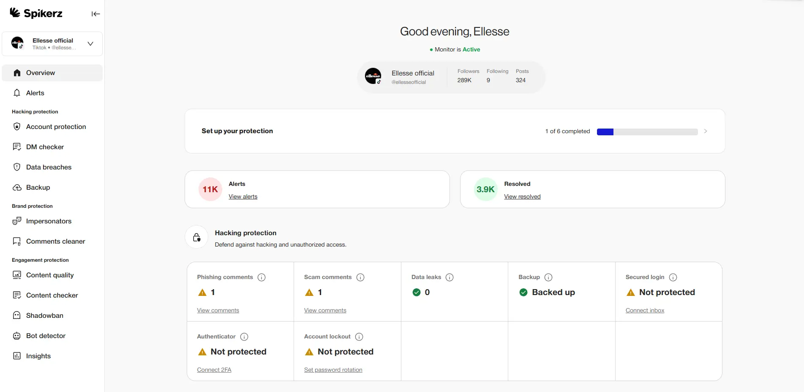Click the Alerts bell icon
This screenshot has height=392, width=804.
(x=17, y=93)
